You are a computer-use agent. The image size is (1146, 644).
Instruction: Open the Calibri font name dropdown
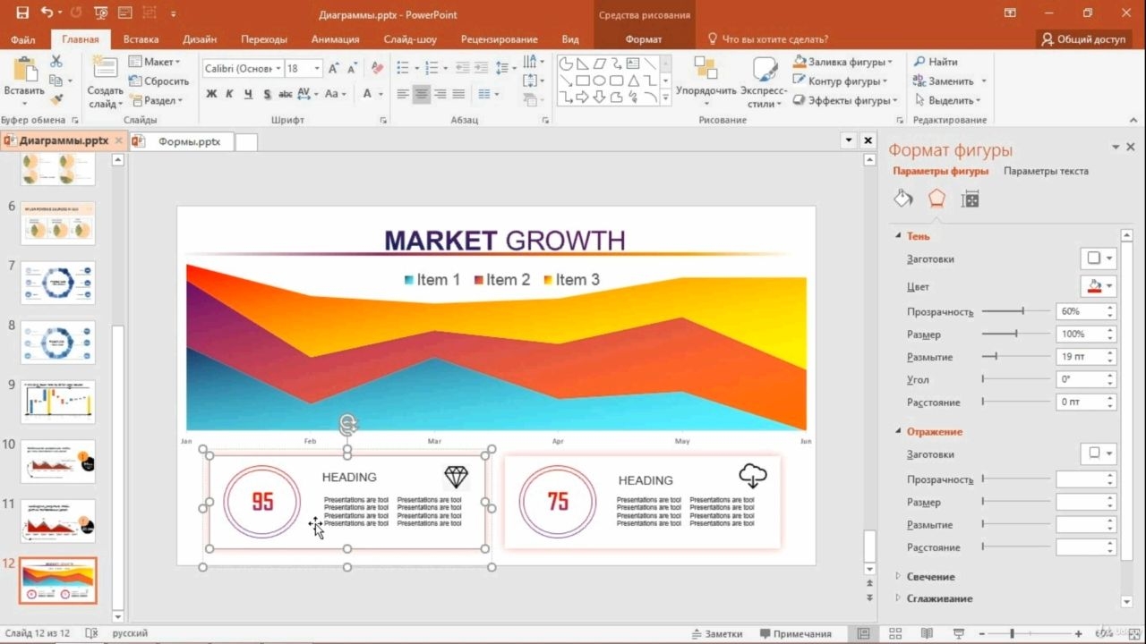click(x=238, y=68)
